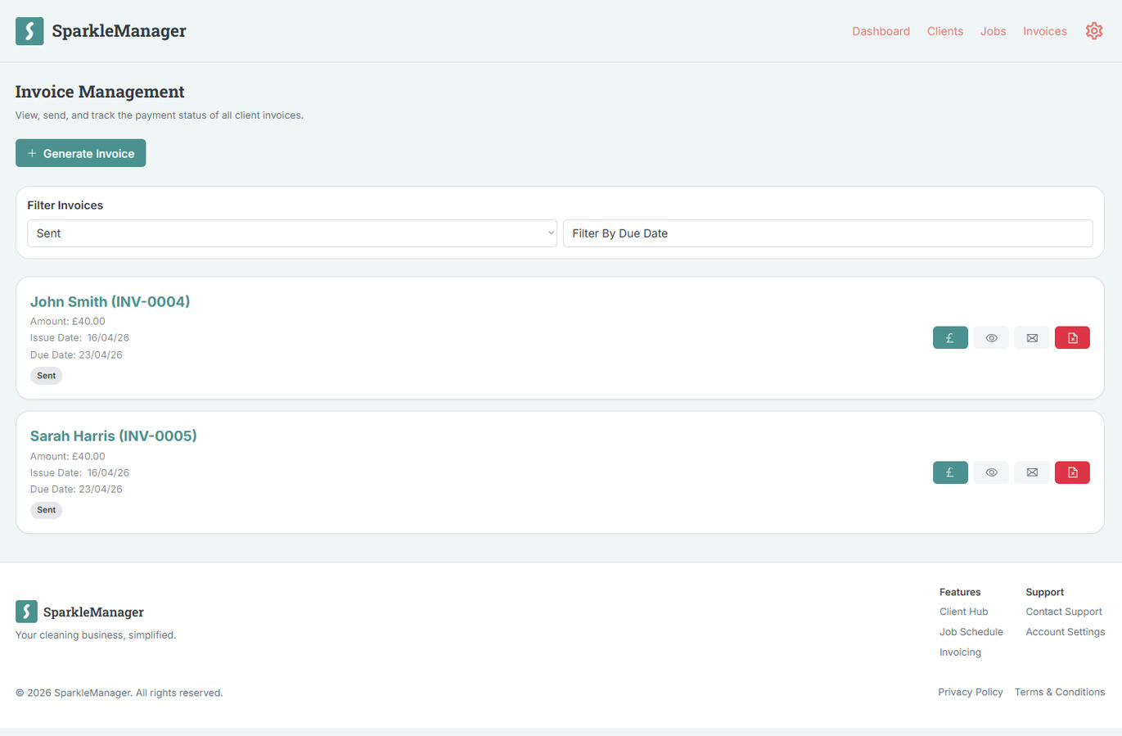
Task: Open settings via the gear icon
Action: click(1094, 30)
